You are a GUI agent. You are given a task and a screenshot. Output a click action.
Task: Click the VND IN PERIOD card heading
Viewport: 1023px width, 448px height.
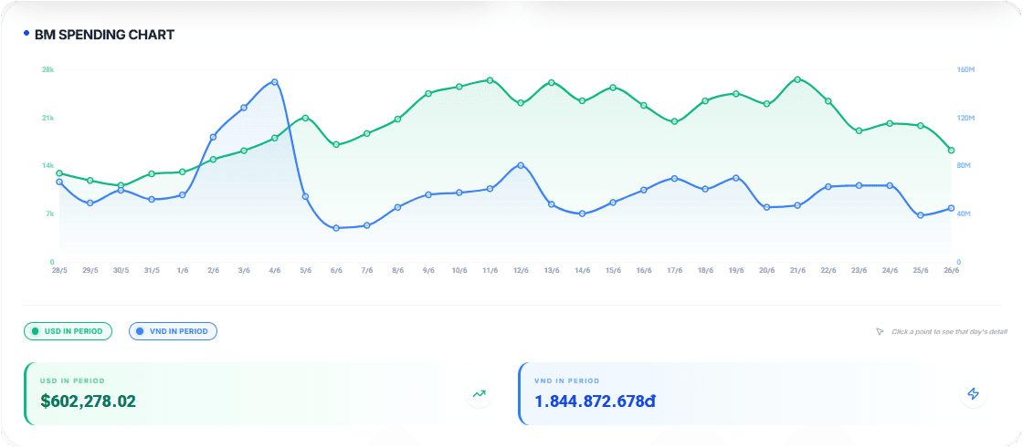pyautogui.click(x=567, y=380)
